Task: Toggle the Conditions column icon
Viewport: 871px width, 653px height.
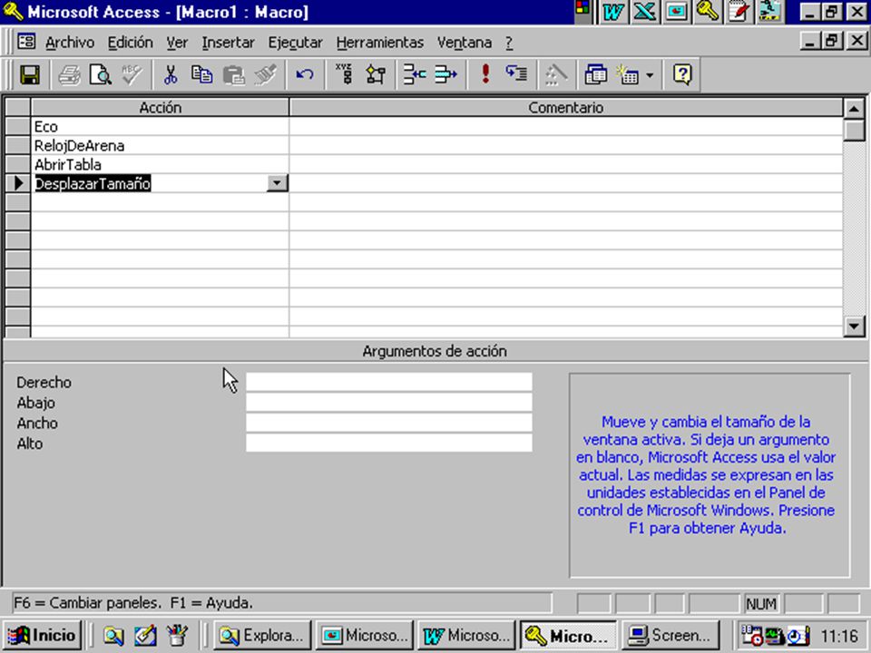Action: pyautogui.click(x=376, y=74)
